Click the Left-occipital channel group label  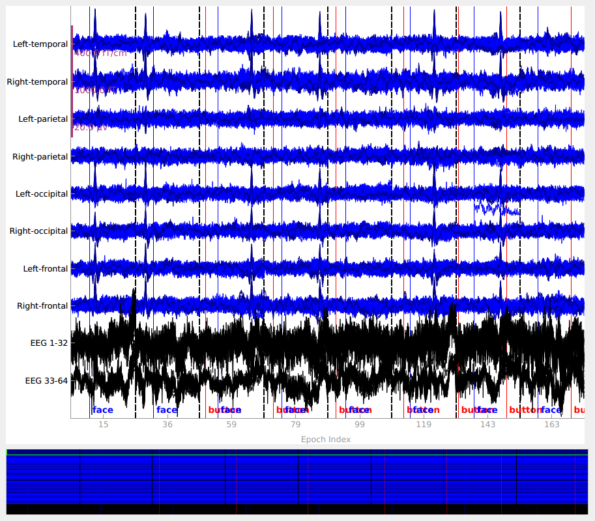click(42, 194)
